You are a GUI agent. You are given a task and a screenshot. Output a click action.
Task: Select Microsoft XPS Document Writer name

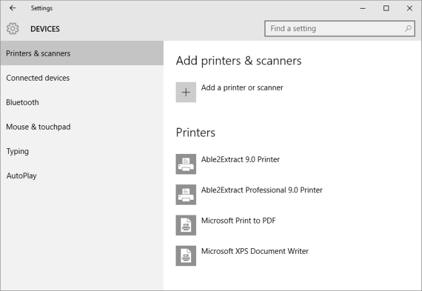click(255, 251)
